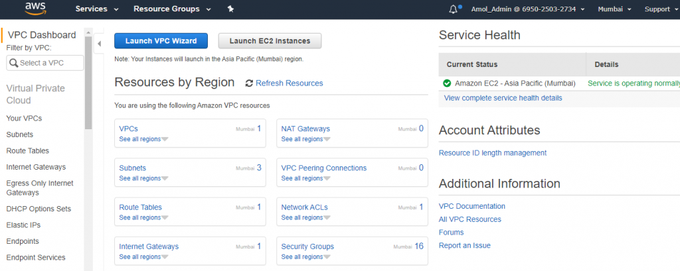
Task: Click the Network ACLs count 1
Action: pyautogui.click(x=421, y=207)
